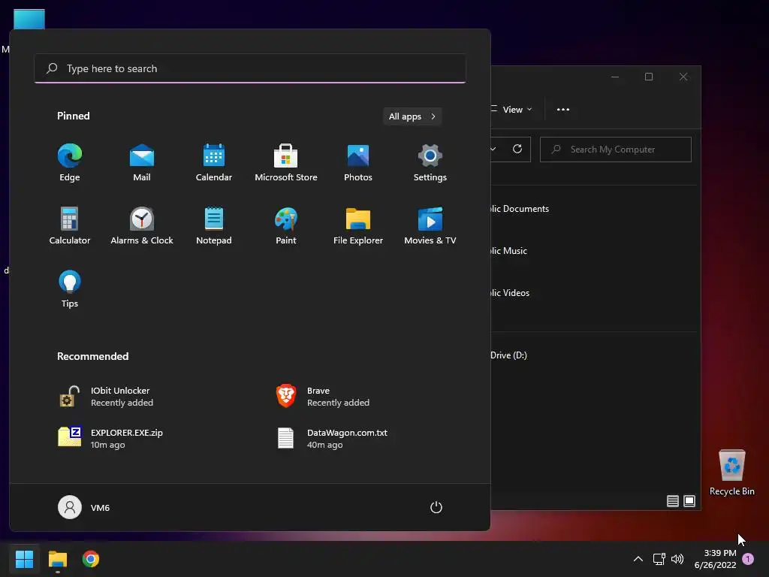Click the Search My Computer field
The image size is (769, 577).
pyautogui.click(x=616, y=150)
